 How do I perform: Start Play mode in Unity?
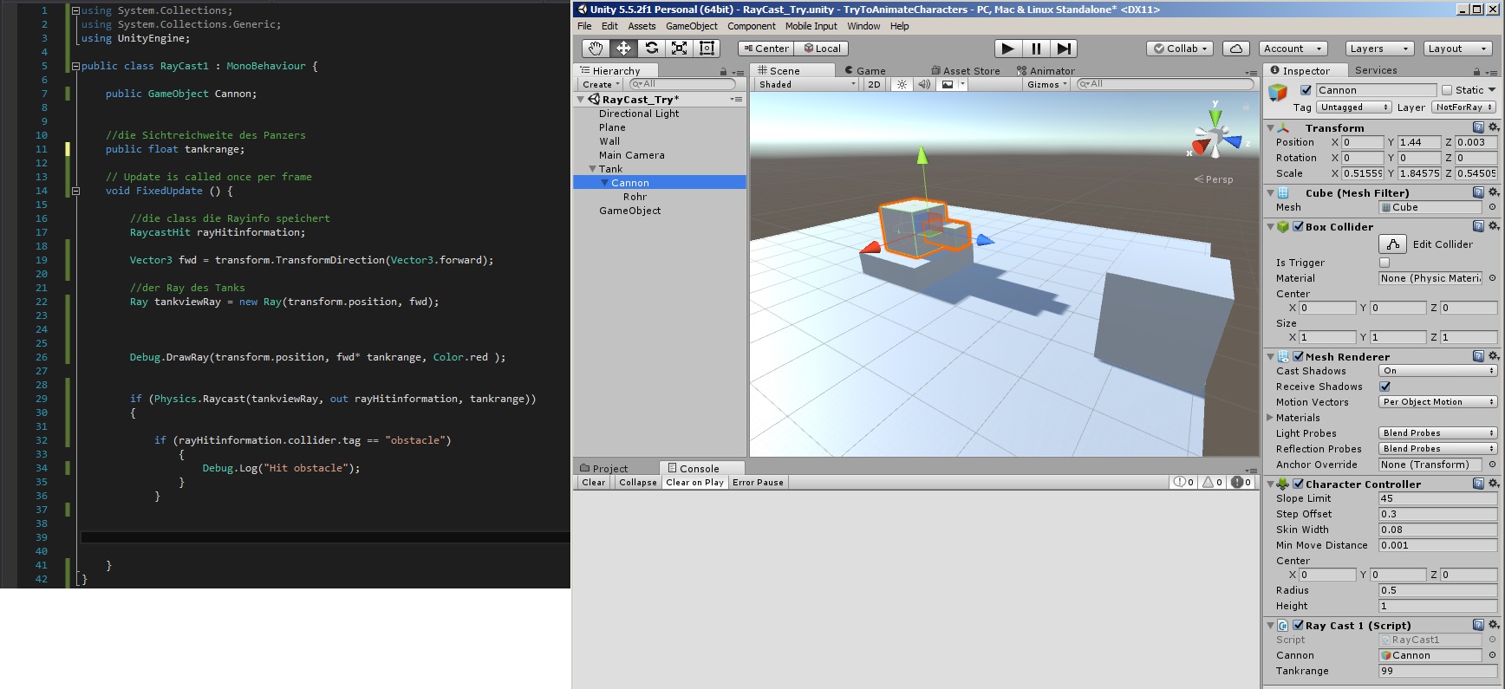1007,49
